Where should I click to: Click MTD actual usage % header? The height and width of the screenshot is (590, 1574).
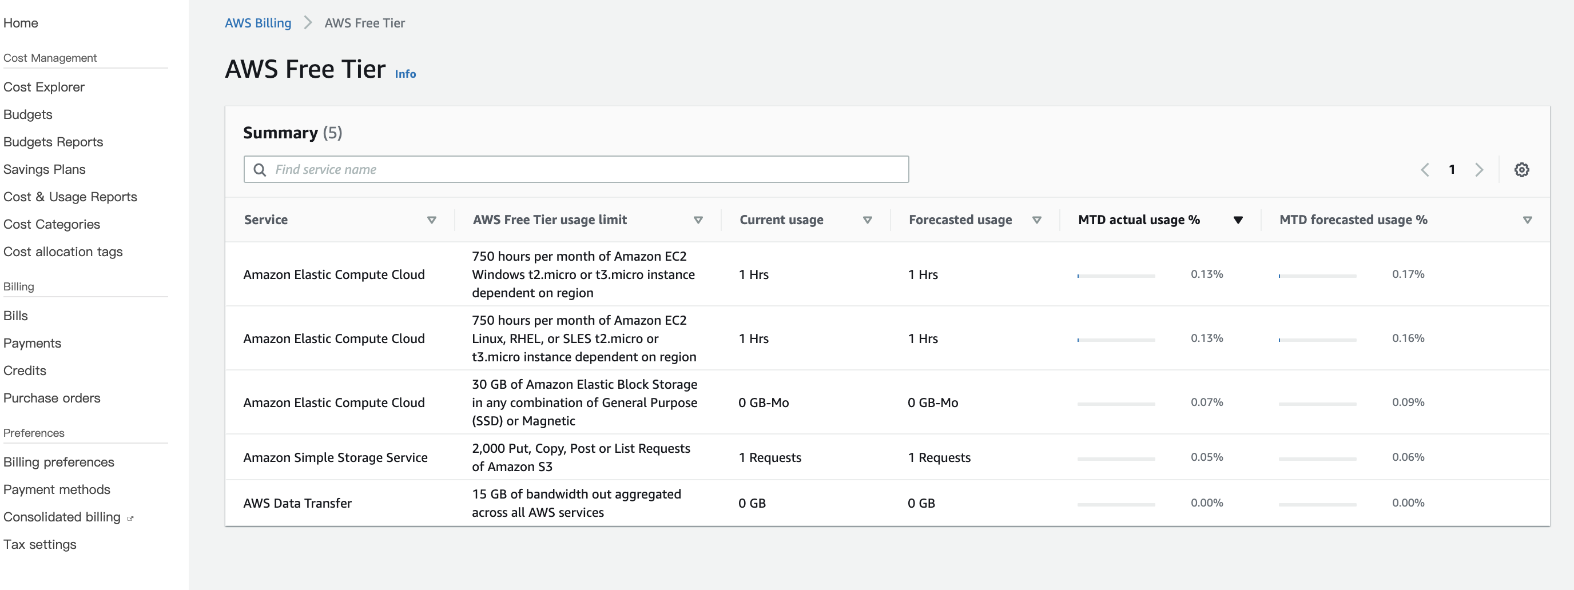pyautogui.click(x=1139, y=220)
